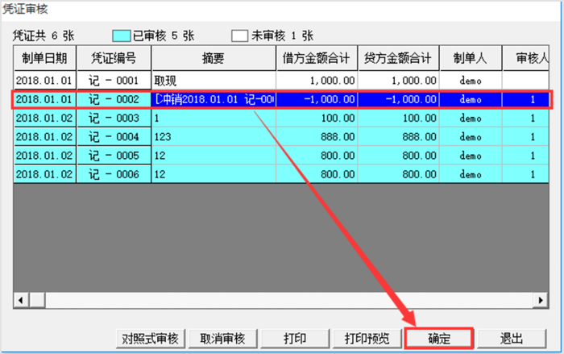Screen dimensions: 564x354
Task: Click date cell of voucher 0006
Action: pyautogui.click(x=44, y=174)
